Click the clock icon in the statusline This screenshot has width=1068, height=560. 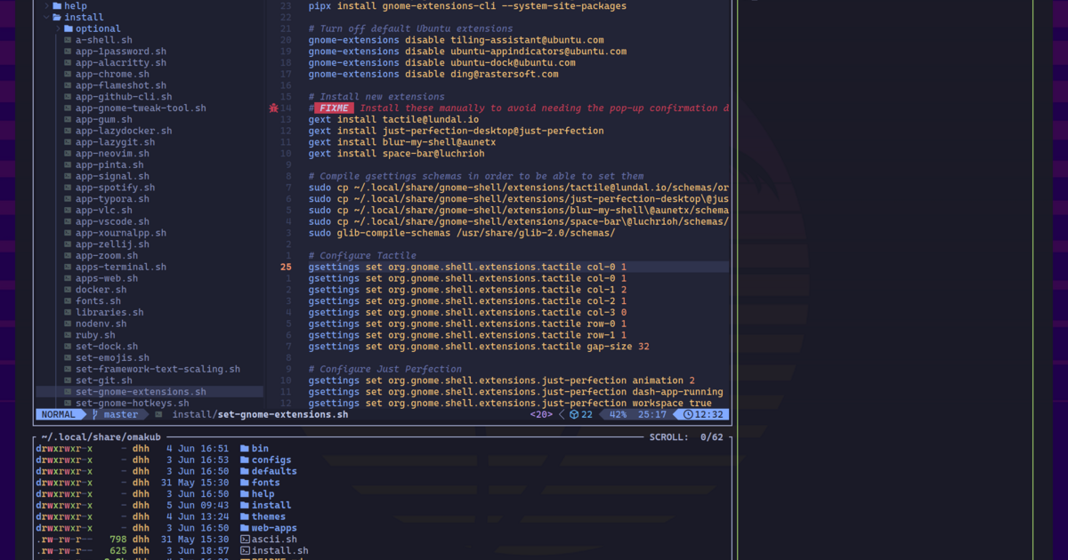[x=687, y=414]
